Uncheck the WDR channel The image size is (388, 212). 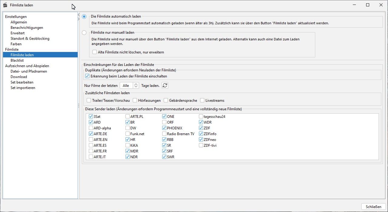point(201,122)
